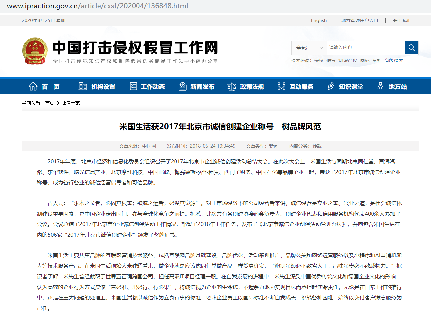Click the hot search term 知识产权
The width and height of the screenshot is (431, 316).
tap(348, 60)
